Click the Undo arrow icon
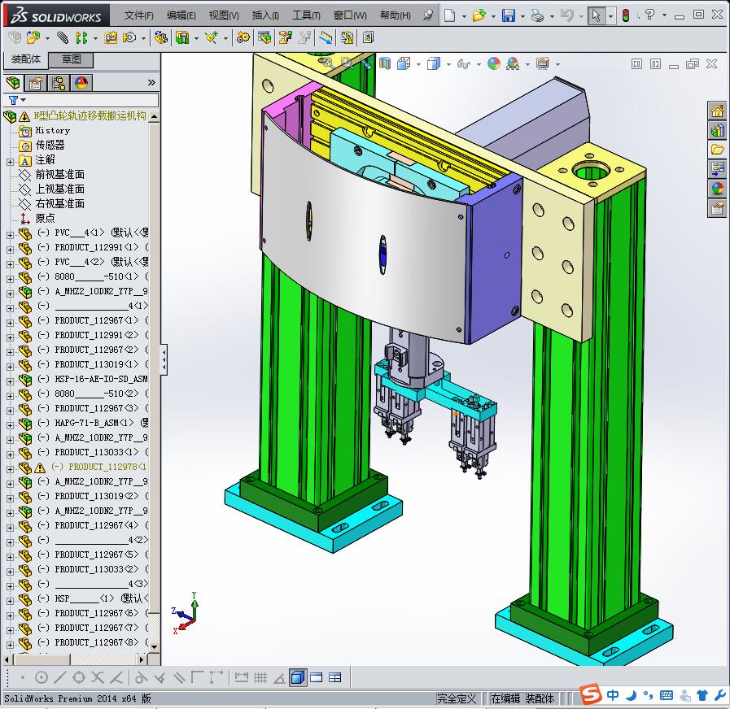Image resolution: width=730 pixels, height=709 pixels. [566, 15]
